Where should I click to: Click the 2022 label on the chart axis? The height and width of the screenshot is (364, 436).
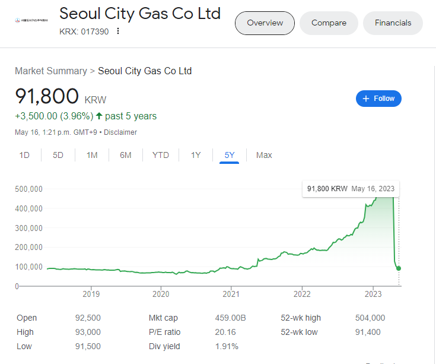pyautogui.click(x=302, y=294)
